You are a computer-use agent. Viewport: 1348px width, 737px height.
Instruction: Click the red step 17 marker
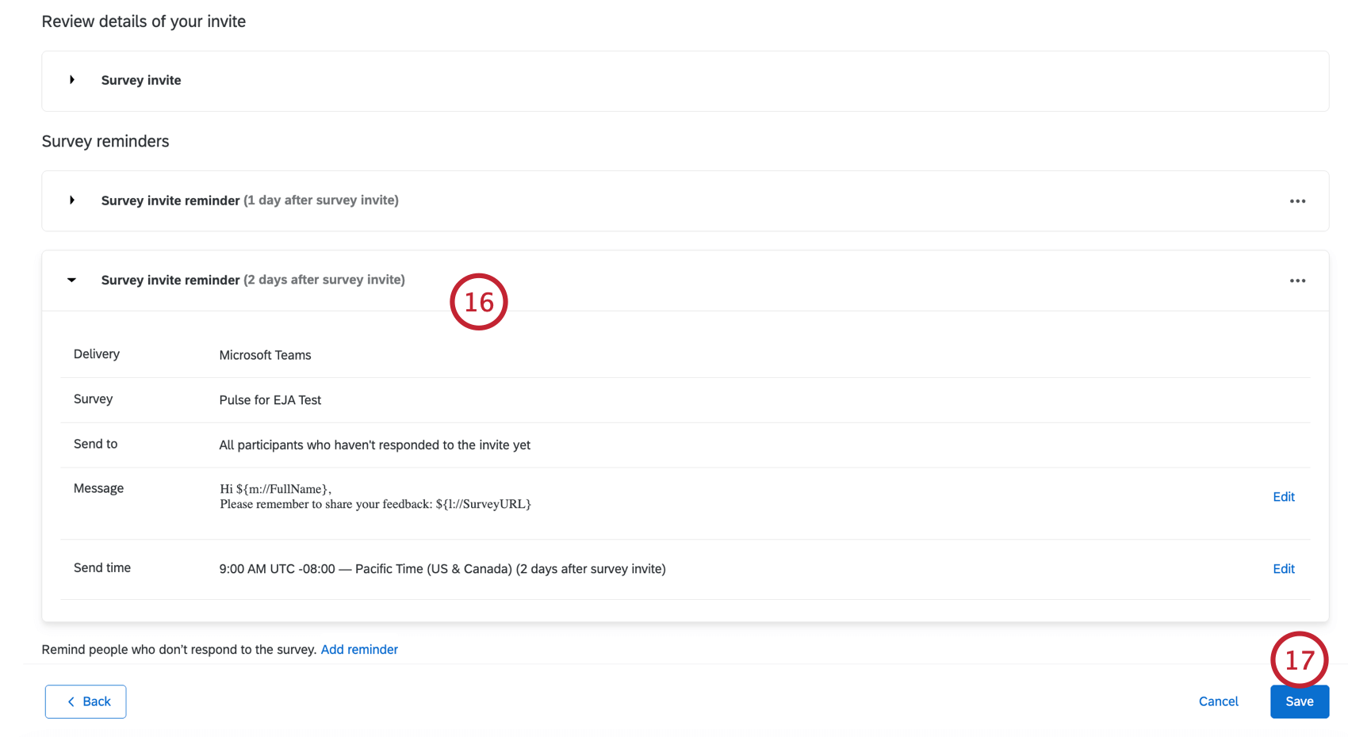tap(1299, 659)
